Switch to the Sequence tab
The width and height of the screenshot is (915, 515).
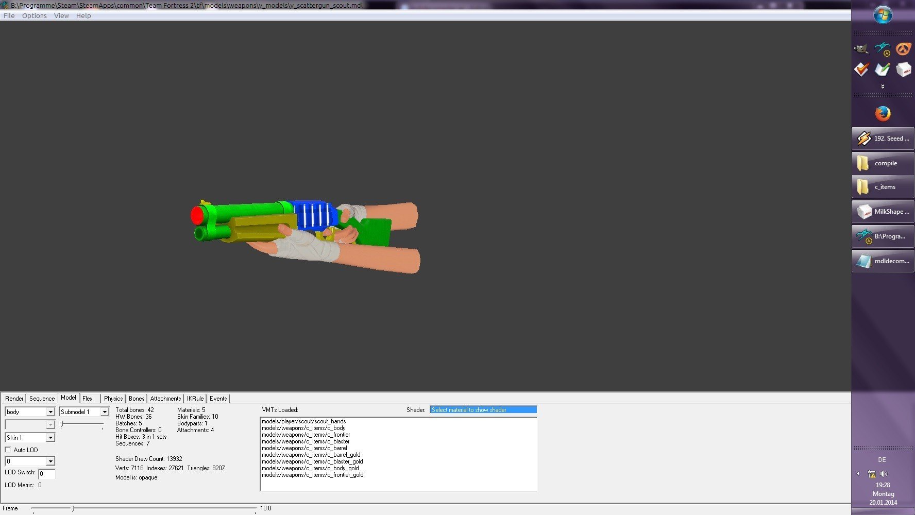(42, 399)
